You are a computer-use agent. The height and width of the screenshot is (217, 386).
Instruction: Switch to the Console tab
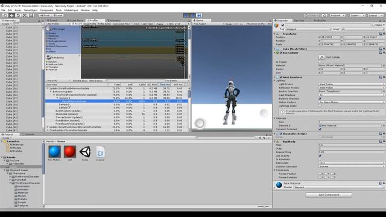coord(28,134)
